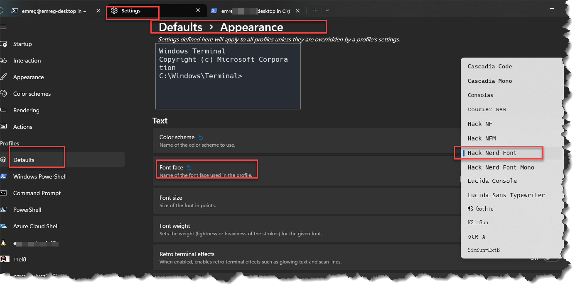
Task: Click the 'Font size' setting label
Action: click(x=171, y=198)
